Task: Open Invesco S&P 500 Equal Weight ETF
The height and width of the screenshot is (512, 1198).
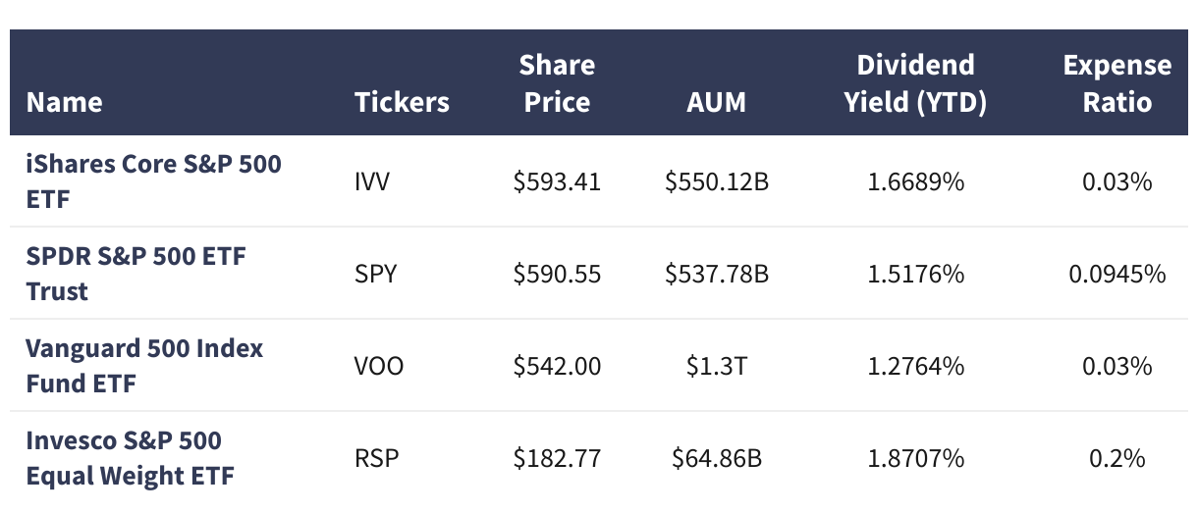Action: 131,458
